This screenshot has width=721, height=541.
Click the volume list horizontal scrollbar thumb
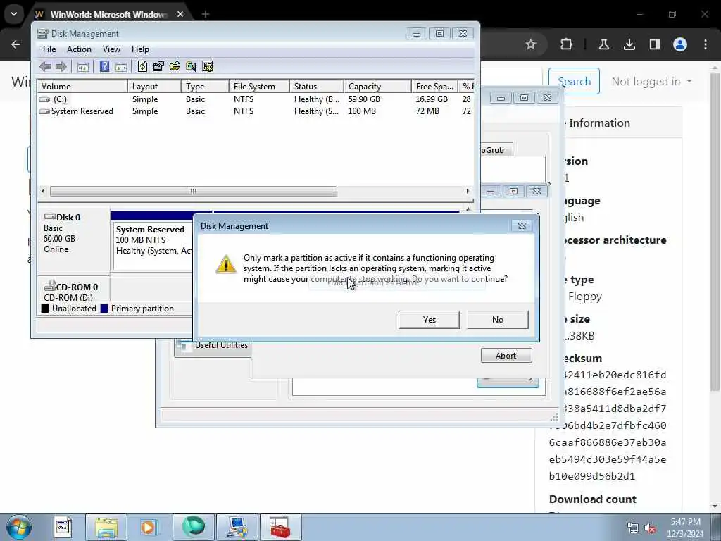pos(194,191)
